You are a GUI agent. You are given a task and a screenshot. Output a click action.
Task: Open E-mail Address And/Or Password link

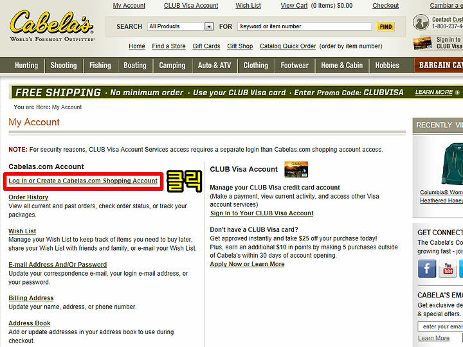58,265
